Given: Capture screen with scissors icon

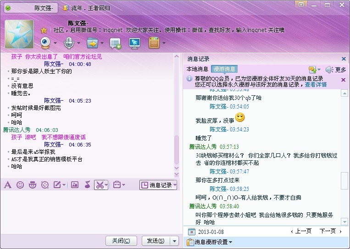Looking at the screenshot, I should [100, 185].
